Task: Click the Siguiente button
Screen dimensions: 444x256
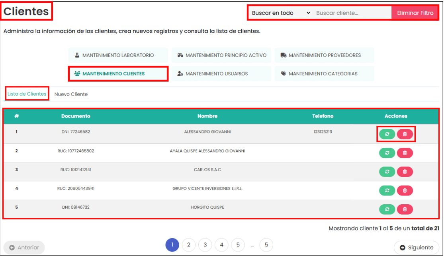Action: (417, 248)
